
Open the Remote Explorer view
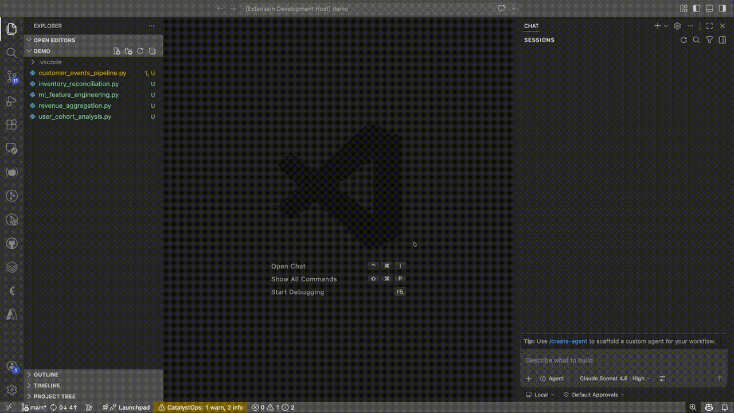click(x=11, y=149)
